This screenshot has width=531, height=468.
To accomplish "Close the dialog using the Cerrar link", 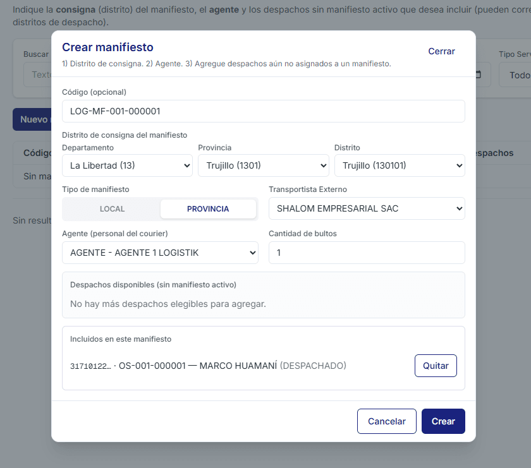I will [x=441, y=51].
